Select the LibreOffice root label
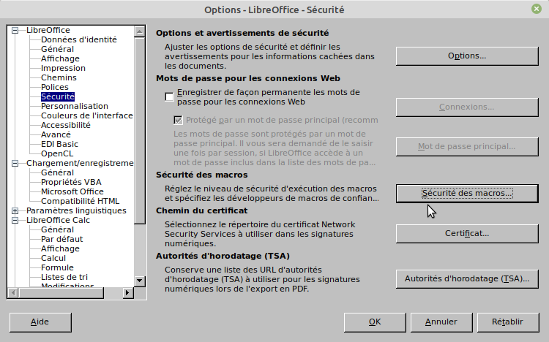Image resolution: width=549 pixels, height=342 pixels. click(x=48, y=30)
